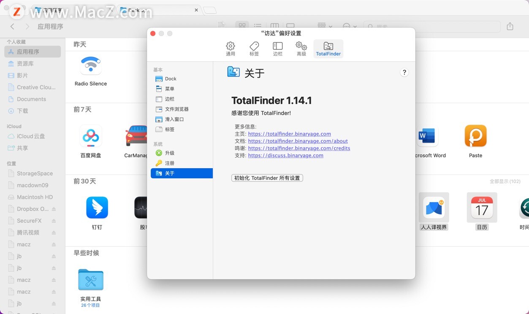529x314 pixels.
Task: Select Macintosh HD in sidebar
Action: coord(33,197)
